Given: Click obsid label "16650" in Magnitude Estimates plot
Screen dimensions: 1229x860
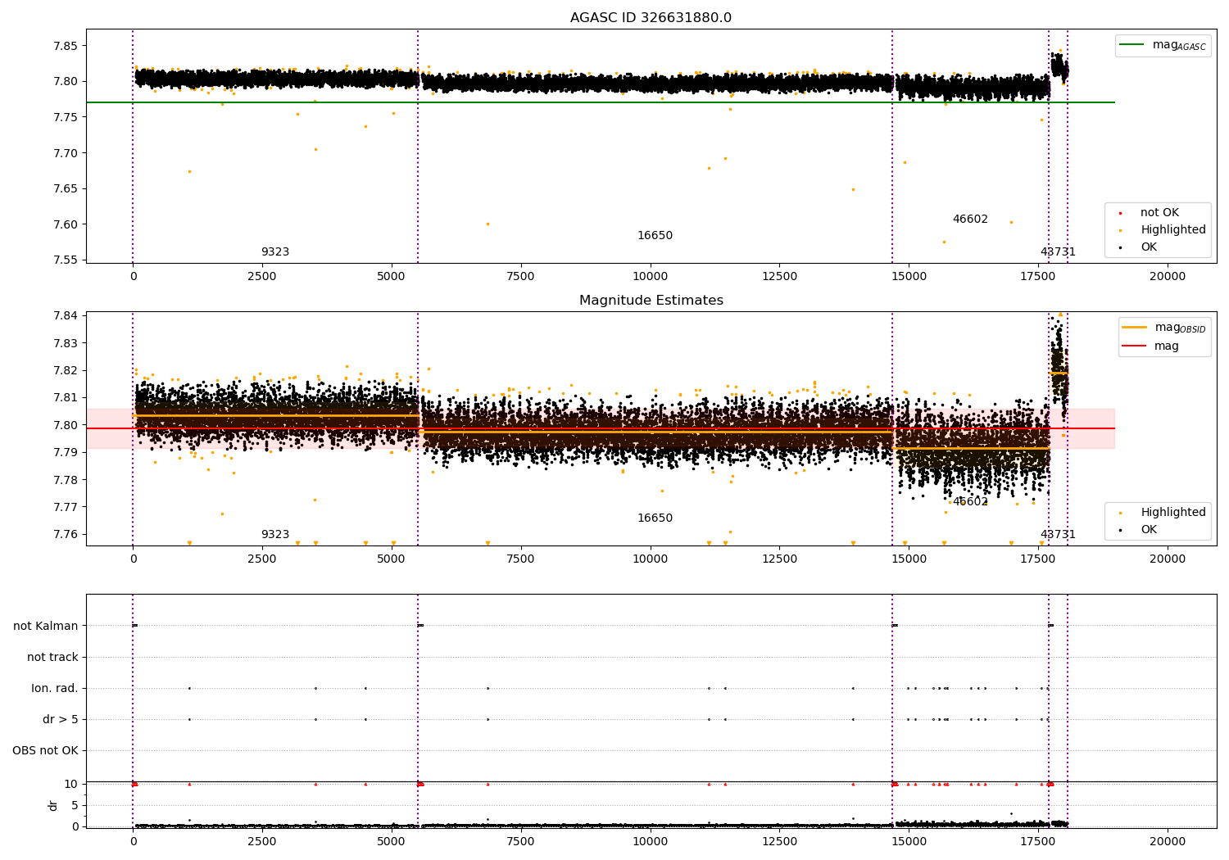Looking at the screenshot, I should tap(655, 518).
